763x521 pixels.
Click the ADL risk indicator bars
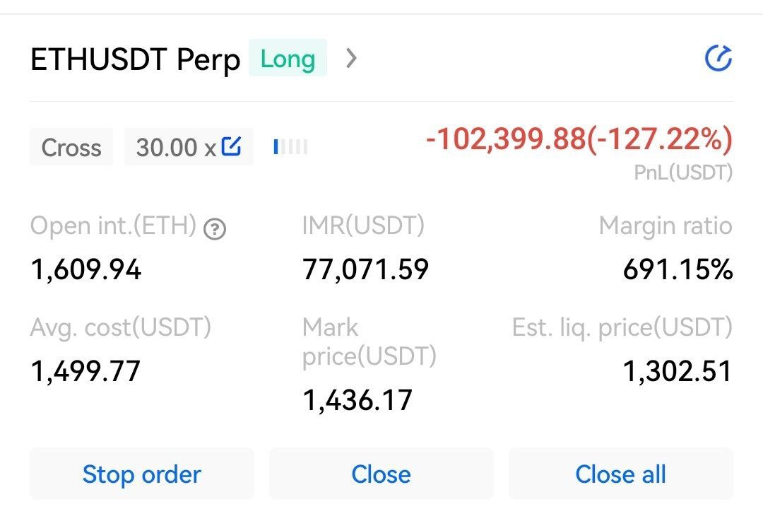point(290,146)
